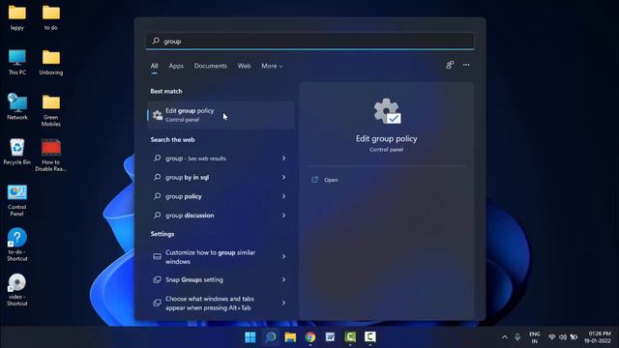This screenshot has height=348, width=619.
Task: Open the green Camtasia icon in taskbar
Action: pyautogui.click(x=350, y=337)
